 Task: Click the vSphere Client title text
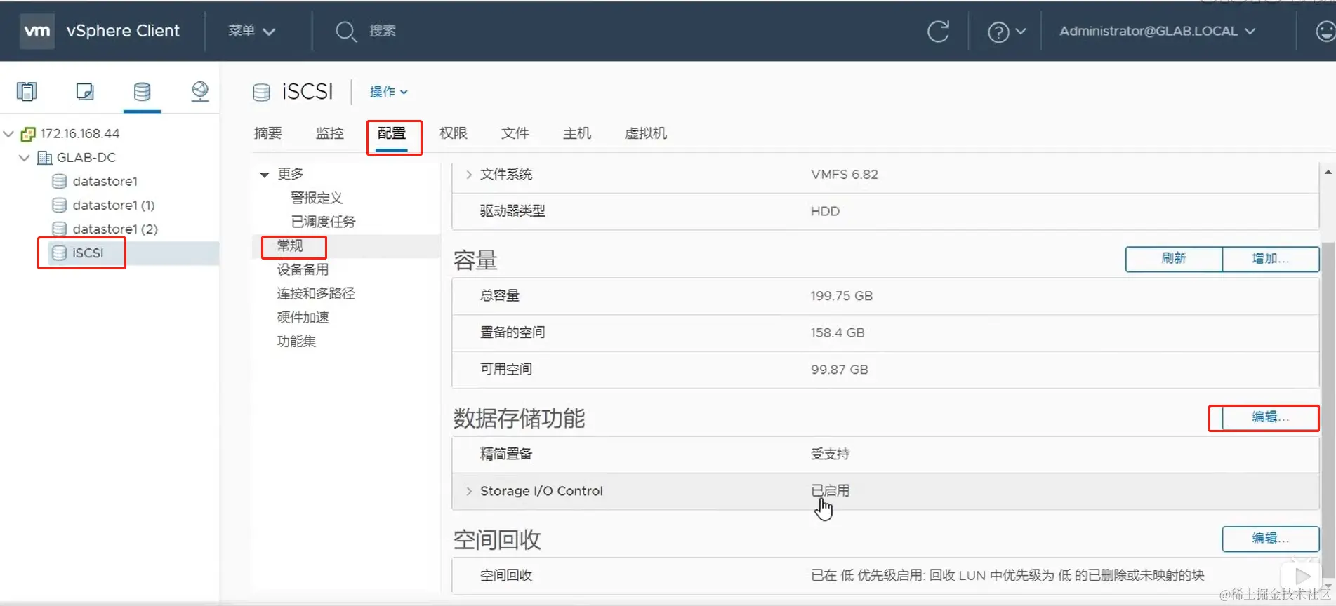click(123, 31)
